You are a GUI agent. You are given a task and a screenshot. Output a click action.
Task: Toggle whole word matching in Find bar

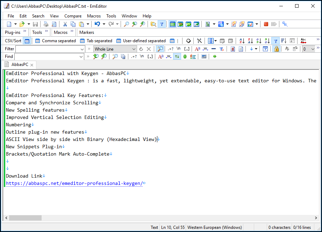[169, 57]
